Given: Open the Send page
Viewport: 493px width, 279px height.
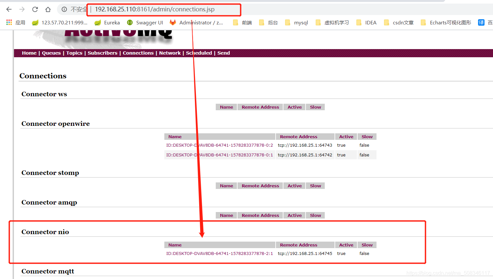Looking at the screenshot, I should coord(224,53).
